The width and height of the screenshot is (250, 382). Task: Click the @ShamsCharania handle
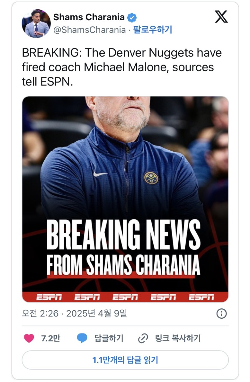click(x=89, y=30)
